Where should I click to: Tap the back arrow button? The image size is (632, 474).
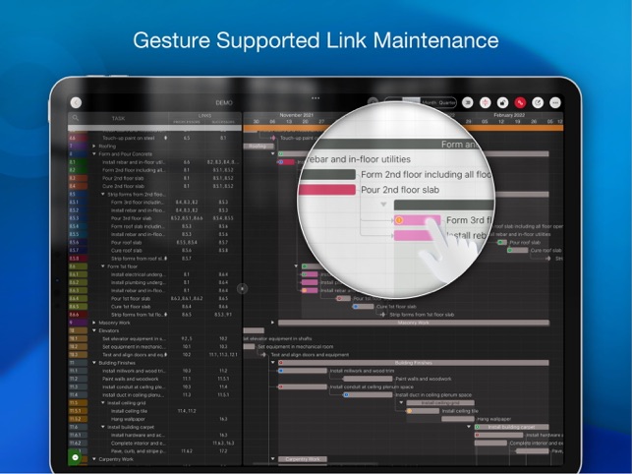click(x=77, y=102)
